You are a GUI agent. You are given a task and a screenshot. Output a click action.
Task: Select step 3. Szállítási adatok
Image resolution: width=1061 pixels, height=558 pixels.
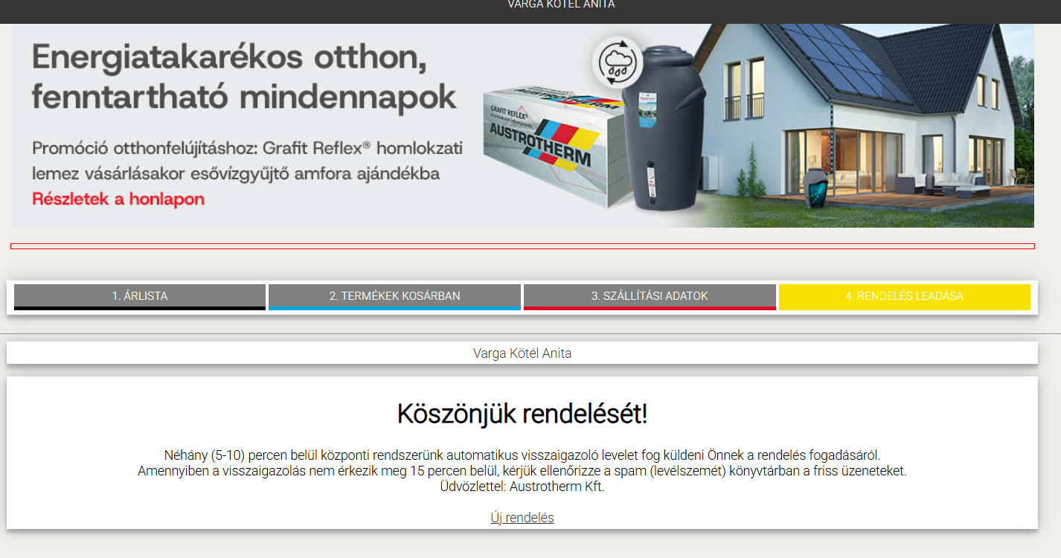[650, 296]
